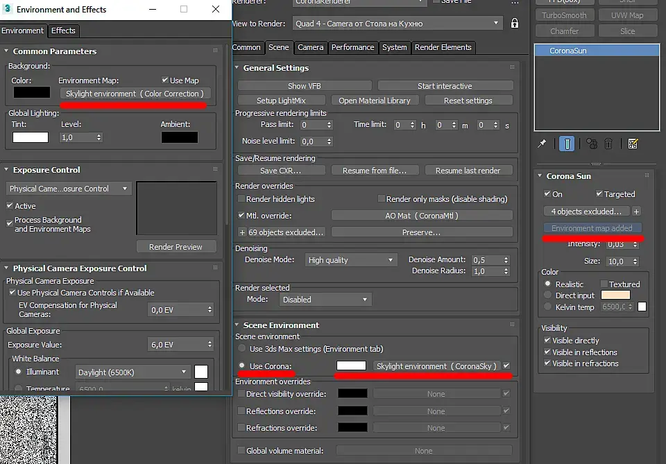Click Common Parameters rollout grip icon
The image size is (666, 464).
[x=215, y=51]
